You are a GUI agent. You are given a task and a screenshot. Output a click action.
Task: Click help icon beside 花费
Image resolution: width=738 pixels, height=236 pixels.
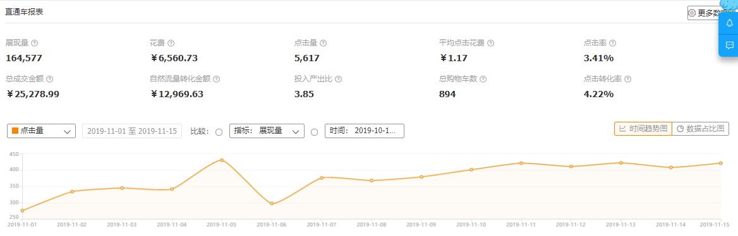[x=171, y=44]
